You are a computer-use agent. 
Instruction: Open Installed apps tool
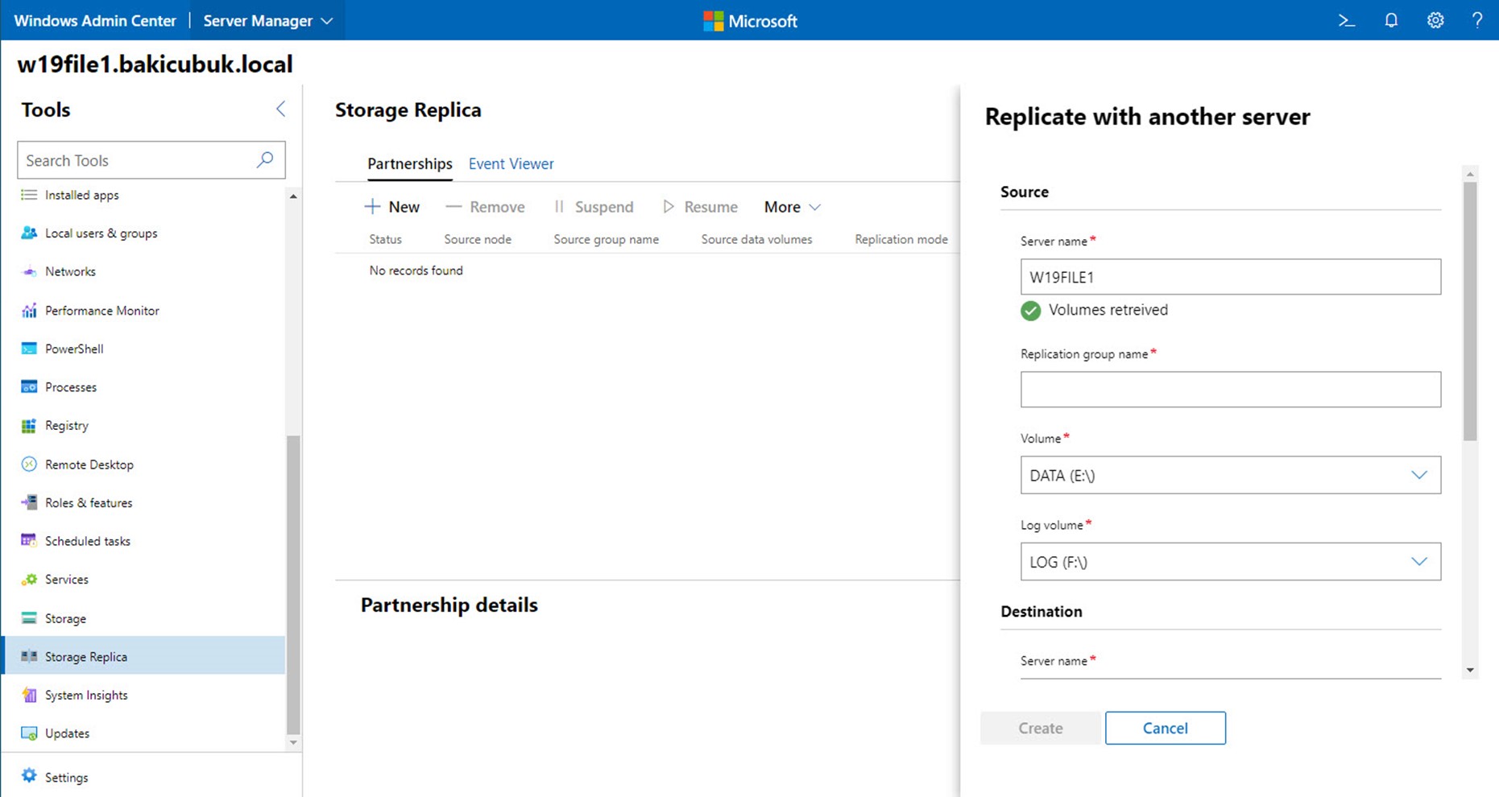click(145, 195)
